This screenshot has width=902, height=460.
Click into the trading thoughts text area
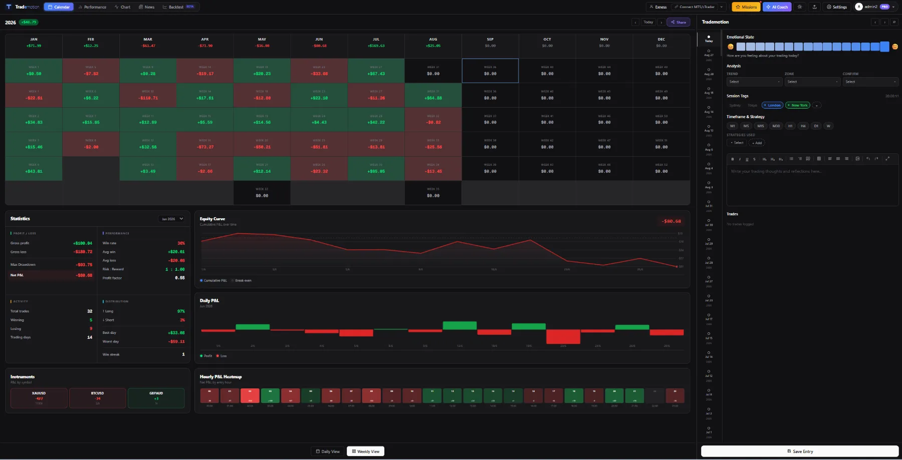point(812,184)
